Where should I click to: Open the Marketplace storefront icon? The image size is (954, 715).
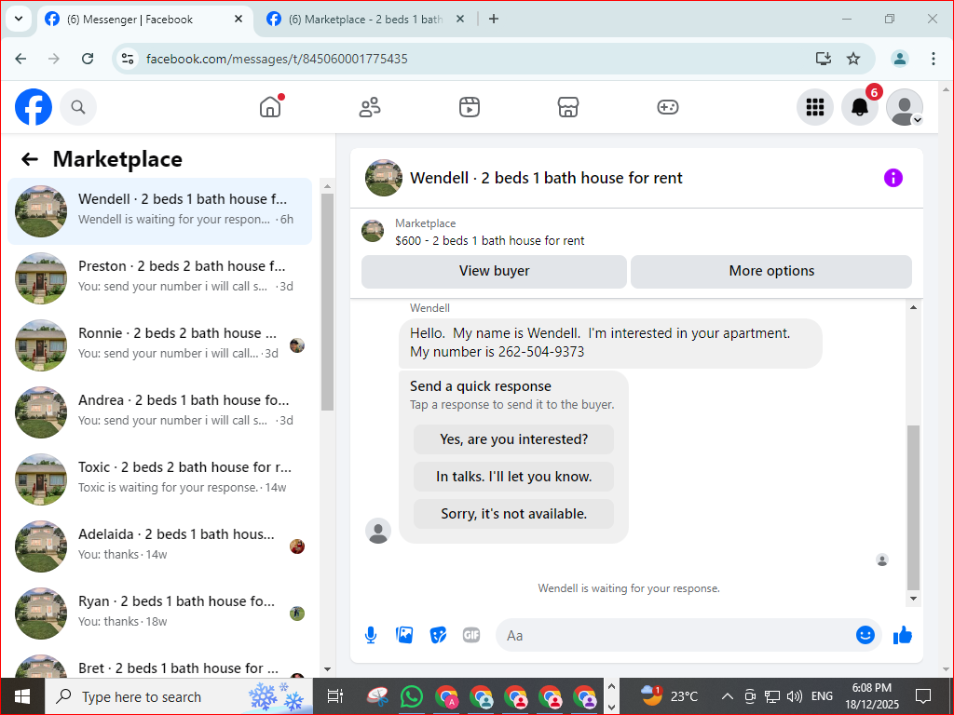568,107
